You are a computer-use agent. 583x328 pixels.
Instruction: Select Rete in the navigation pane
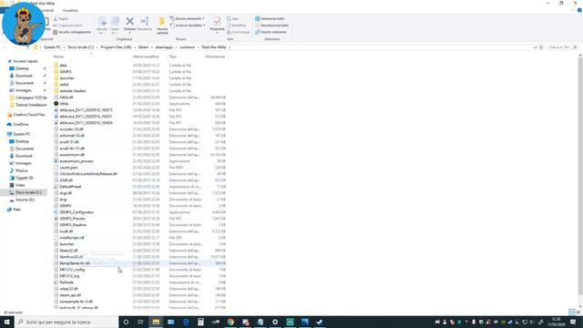pyautogui.click(x=15, y=210)
